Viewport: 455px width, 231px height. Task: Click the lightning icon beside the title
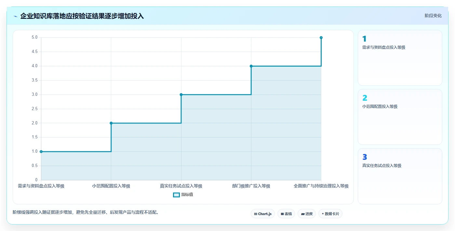click(15, 16)
